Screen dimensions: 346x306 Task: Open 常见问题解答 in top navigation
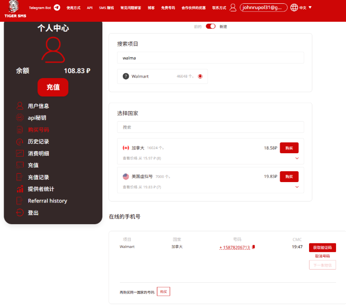pos(131,8)
